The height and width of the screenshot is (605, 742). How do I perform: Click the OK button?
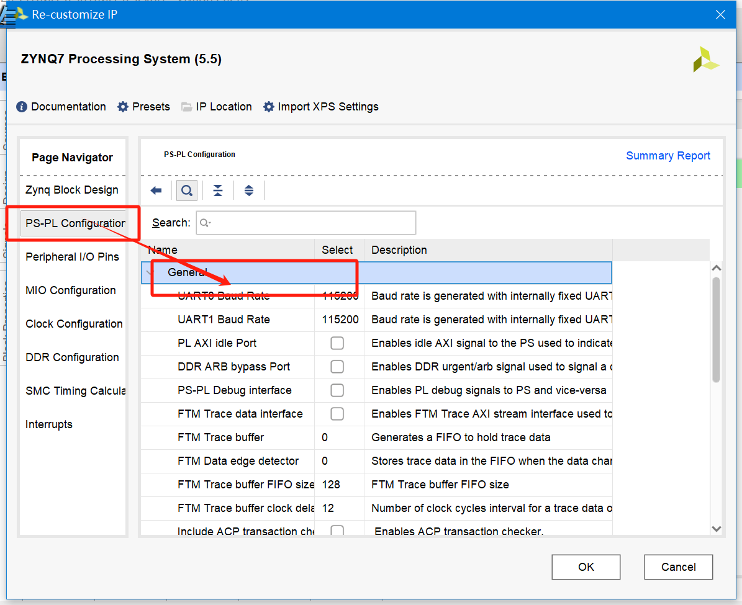586,567
